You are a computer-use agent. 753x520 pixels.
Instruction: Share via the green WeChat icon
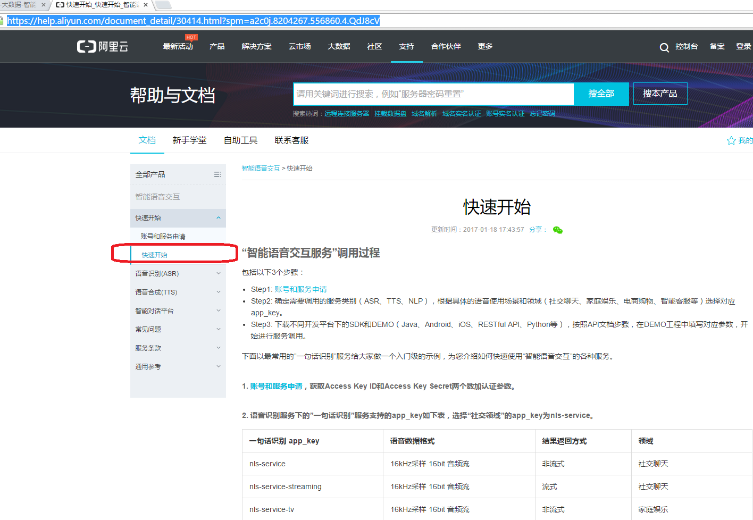558,230
